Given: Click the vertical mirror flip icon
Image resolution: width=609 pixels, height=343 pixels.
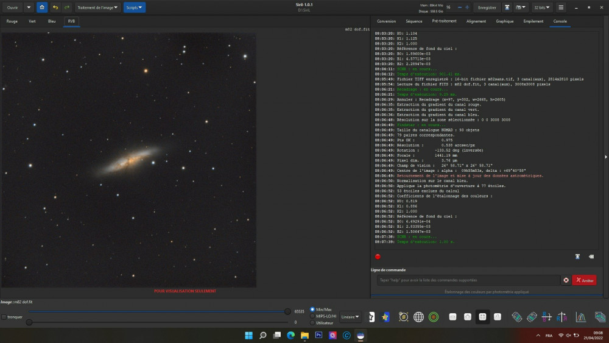Looking at the screenshot, I should [x=546, y=317].
